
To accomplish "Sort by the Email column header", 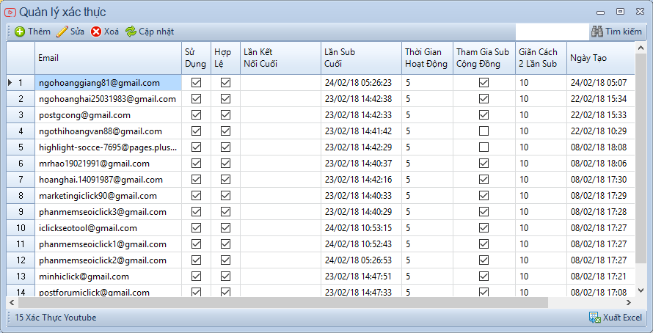I will (108, 58).
